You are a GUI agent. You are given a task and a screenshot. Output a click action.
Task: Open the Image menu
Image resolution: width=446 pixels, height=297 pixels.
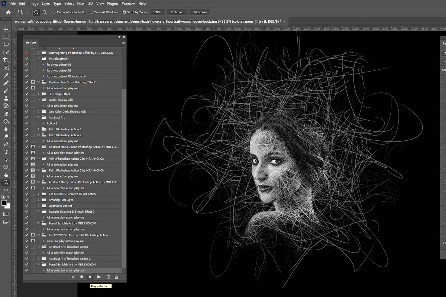click(33, 3)
